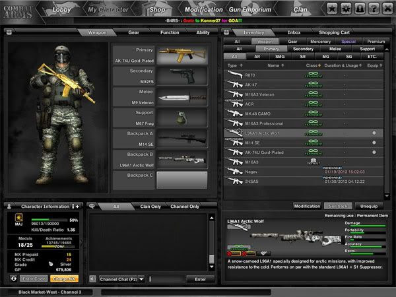This screenshot has width=396, height=297.
Task: Go to the Lobby tab
Action: click(x=61, y=10)
